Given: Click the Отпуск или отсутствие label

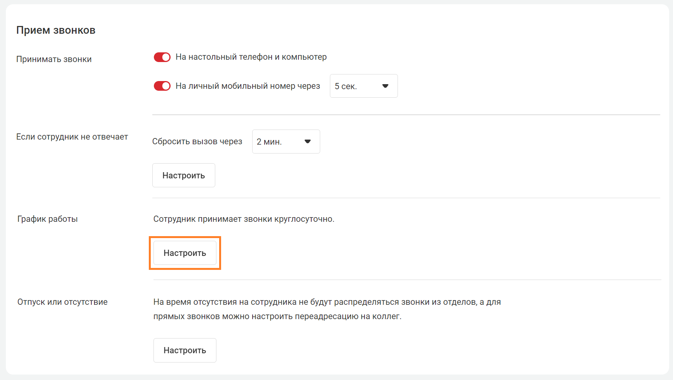Looking at the screenshot, I should coord(63,302).
